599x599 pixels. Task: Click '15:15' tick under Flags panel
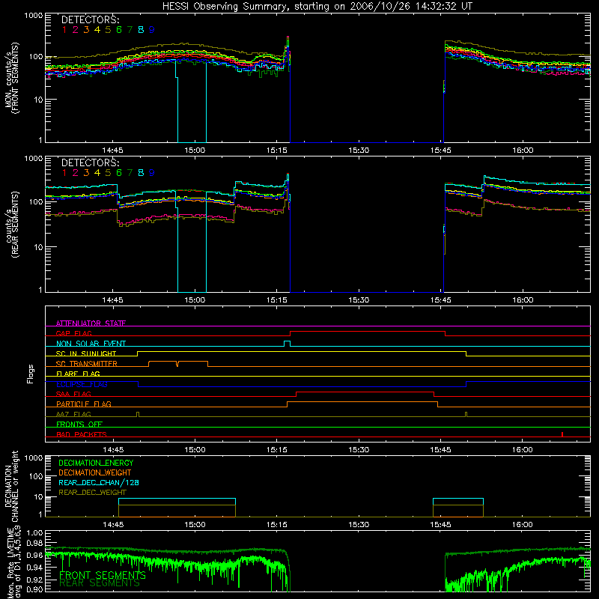pos(276,450)
